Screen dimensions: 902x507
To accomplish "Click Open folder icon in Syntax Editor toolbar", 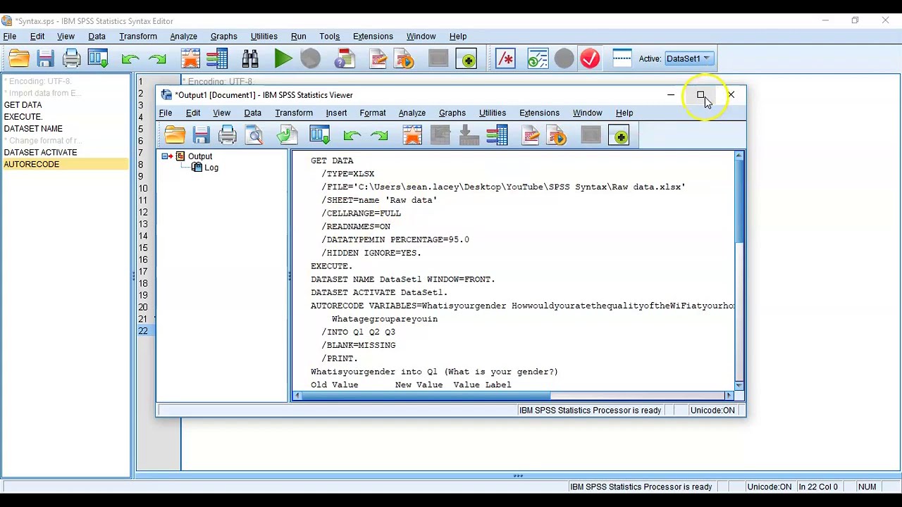I will click(19, 59).
